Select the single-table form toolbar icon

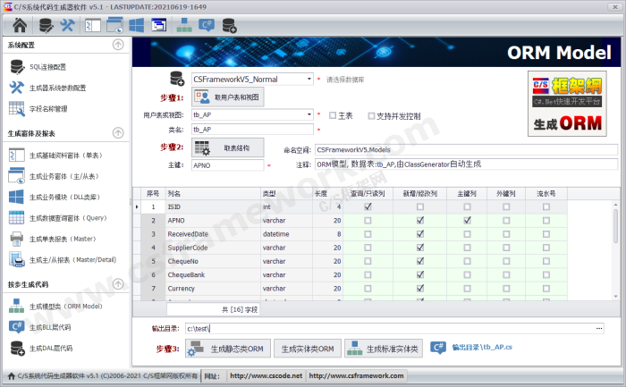click(x=93, y=26)
